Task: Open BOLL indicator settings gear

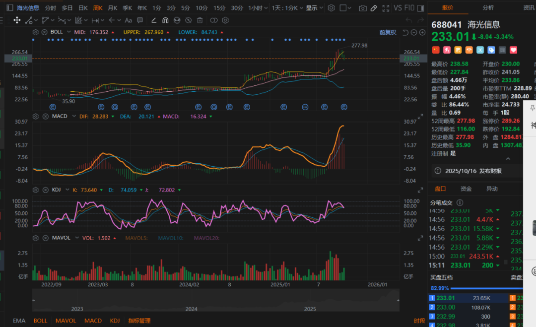Action: click(35, 32)
